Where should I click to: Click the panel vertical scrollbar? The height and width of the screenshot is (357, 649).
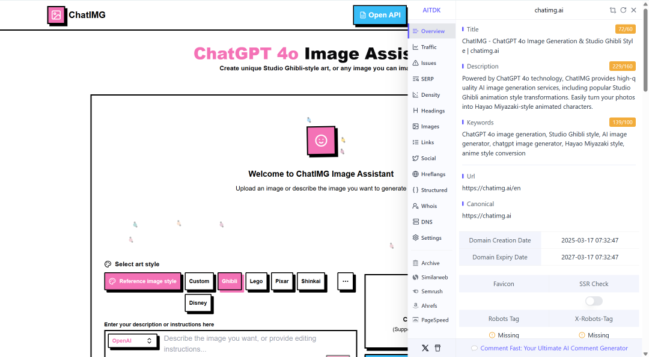pos(645,50)
